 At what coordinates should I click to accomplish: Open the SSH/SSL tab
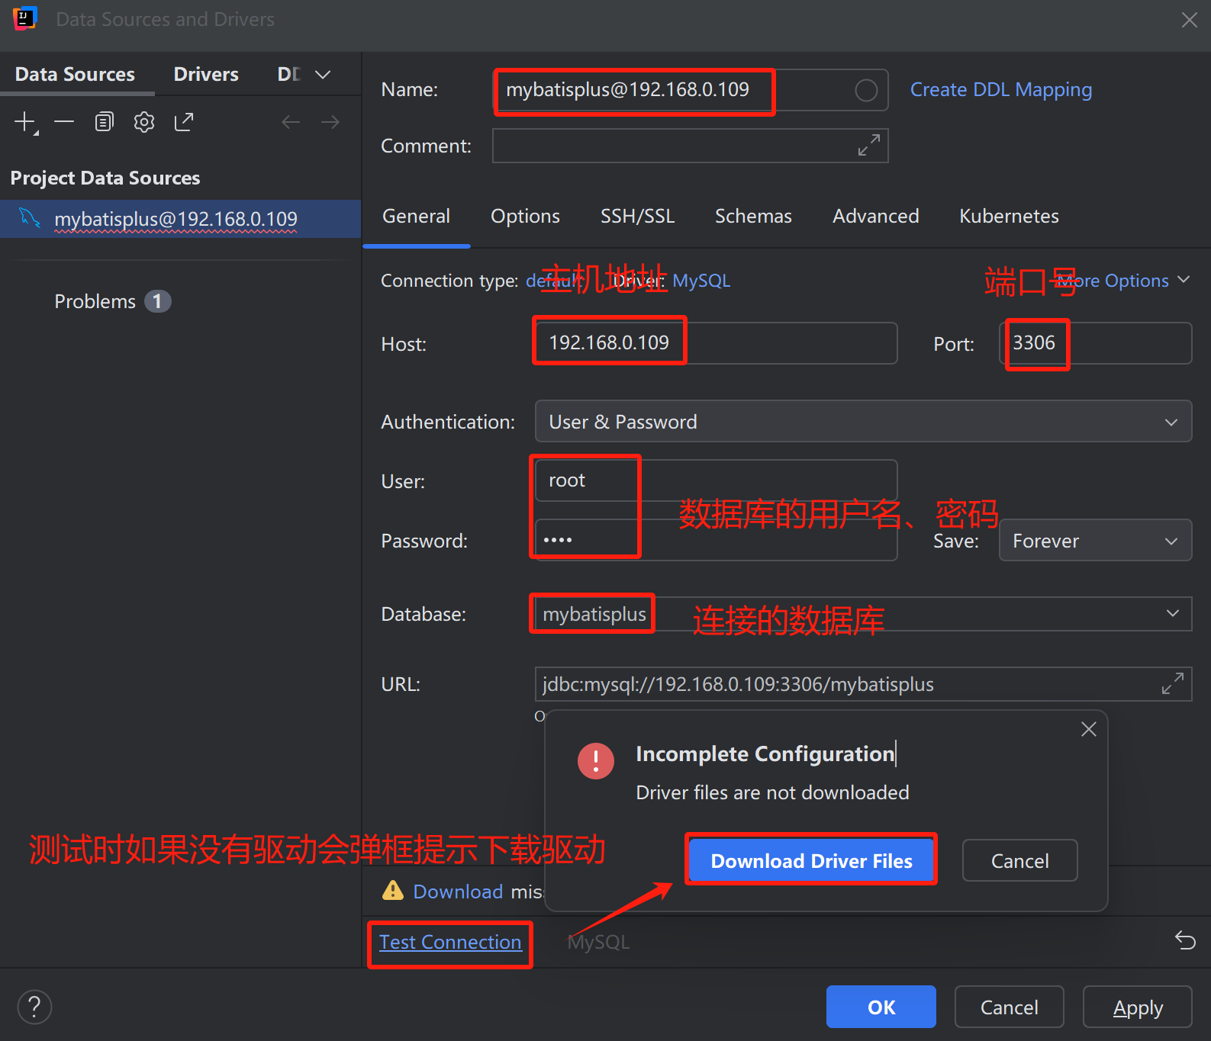click(x=637, y=216)
